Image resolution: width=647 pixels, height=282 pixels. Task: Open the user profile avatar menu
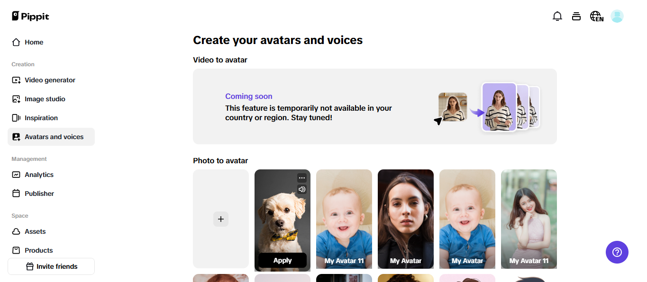pos(617,17)
